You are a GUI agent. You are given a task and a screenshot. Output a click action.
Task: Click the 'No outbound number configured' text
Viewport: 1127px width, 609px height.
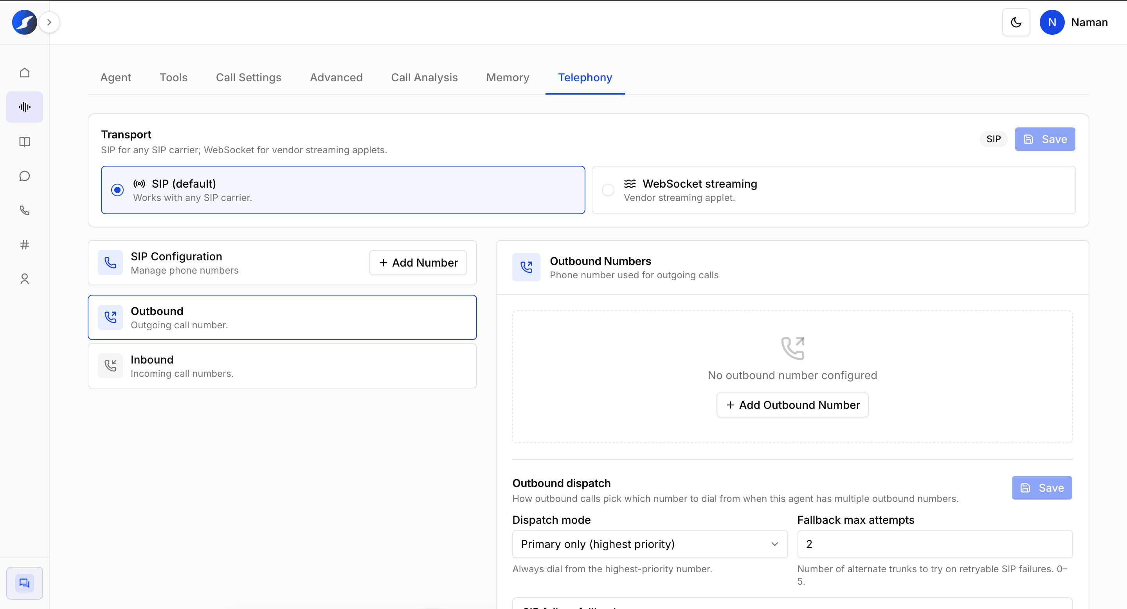click(792, 375)
